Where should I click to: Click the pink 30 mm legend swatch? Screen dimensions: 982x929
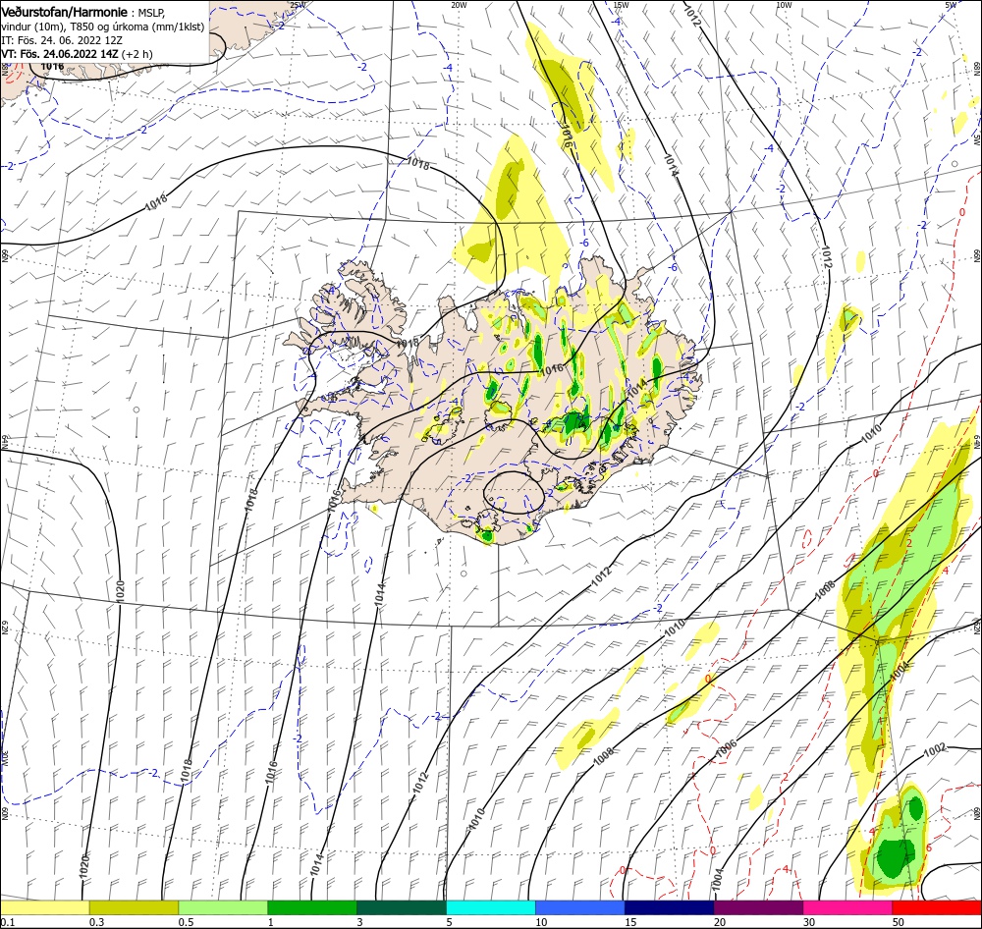848,907
